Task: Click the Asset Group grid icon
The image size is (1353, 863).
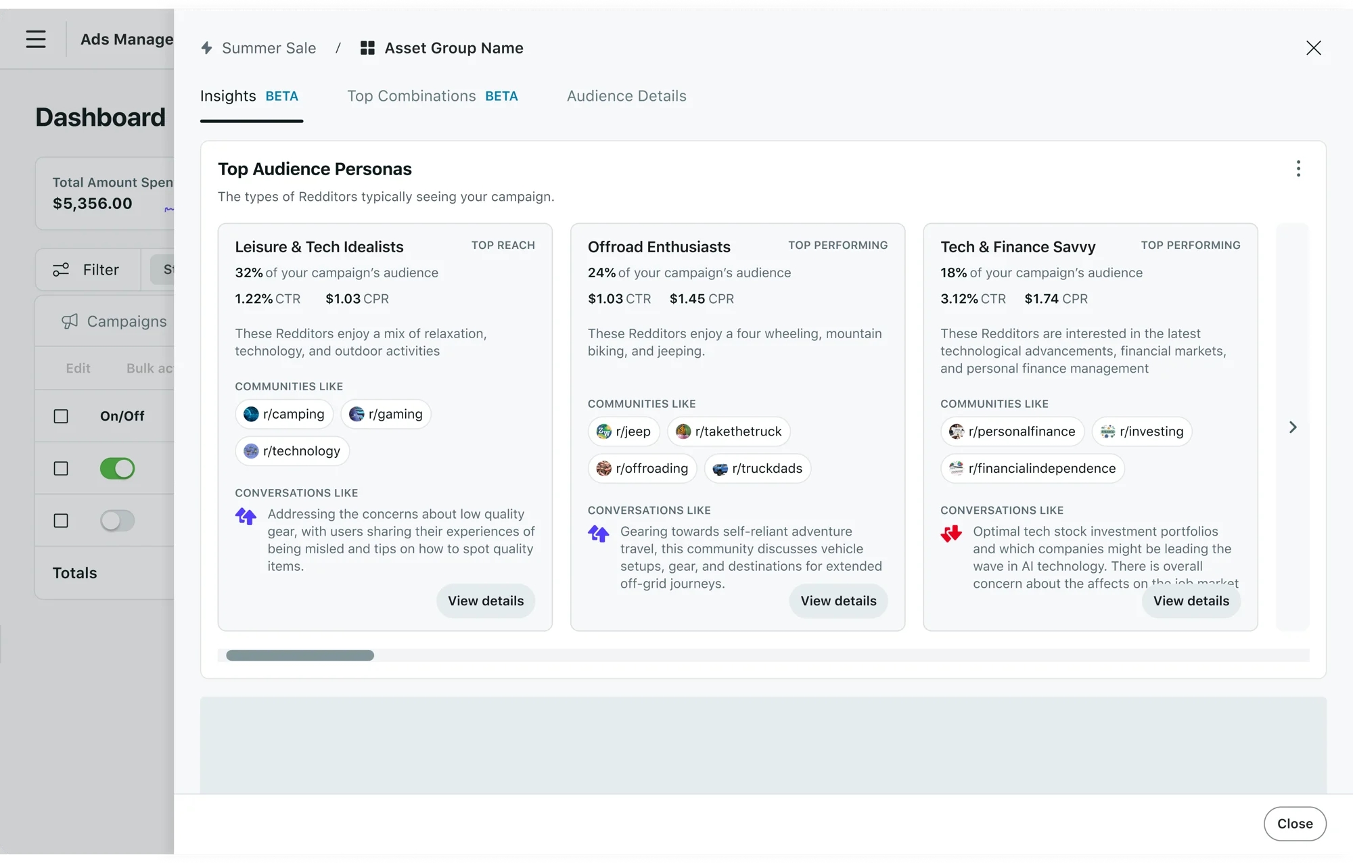Action: (x=367, y=48)
